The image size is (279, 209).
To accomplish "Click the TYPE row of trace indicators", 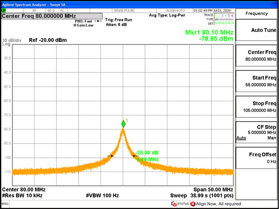I will 224,19.
